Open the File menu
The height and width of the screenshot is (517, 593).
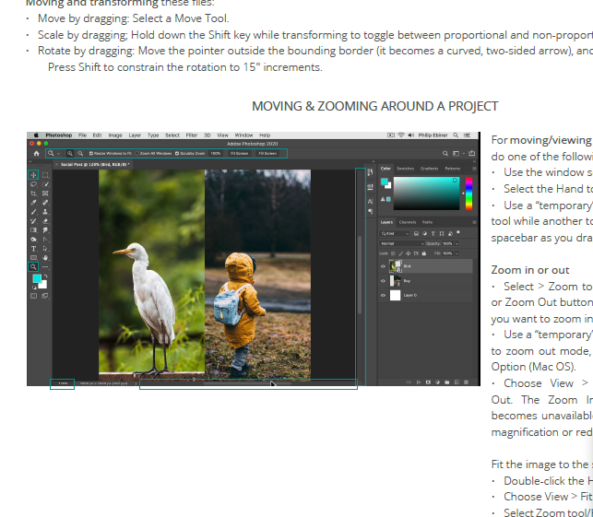[82, 135]
